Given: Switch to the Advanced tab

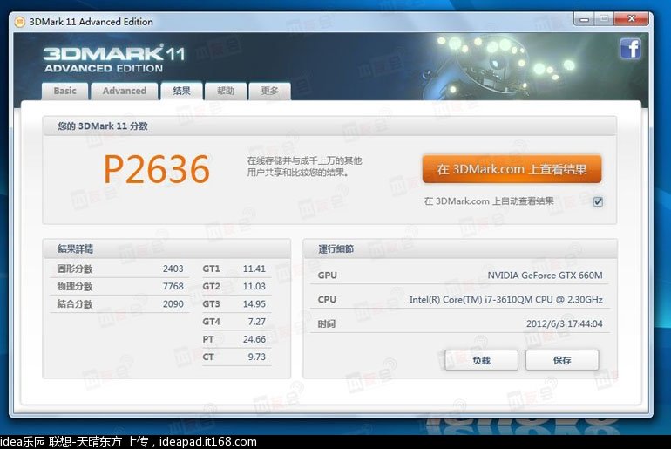Looking at the screenshot, I should (x=124, y=91).
